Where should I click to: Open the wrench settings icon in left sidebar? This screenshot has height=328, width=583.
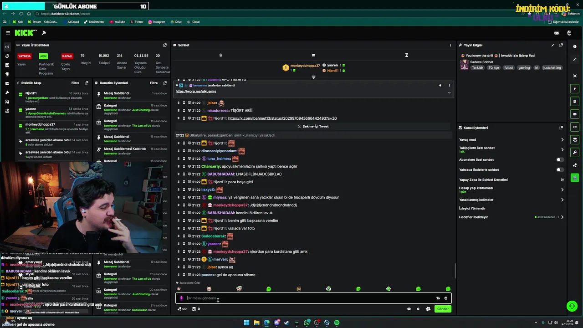coord(7,92)
